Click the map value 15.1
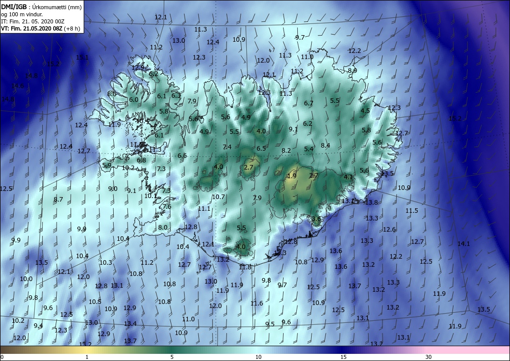This screenshot has width=510, height=361. click(x=82, y=58)
